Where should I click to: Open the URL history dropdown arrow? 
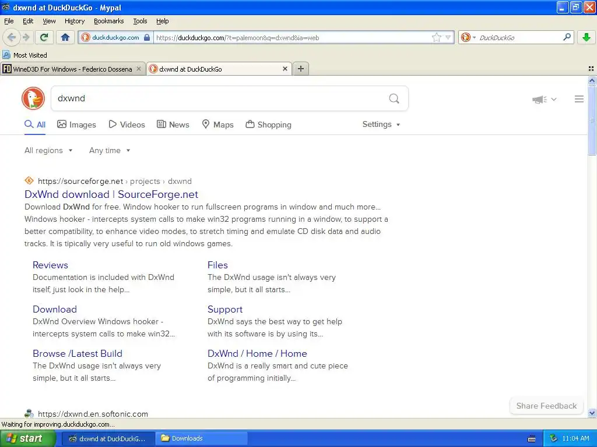[x=448, y=37]
